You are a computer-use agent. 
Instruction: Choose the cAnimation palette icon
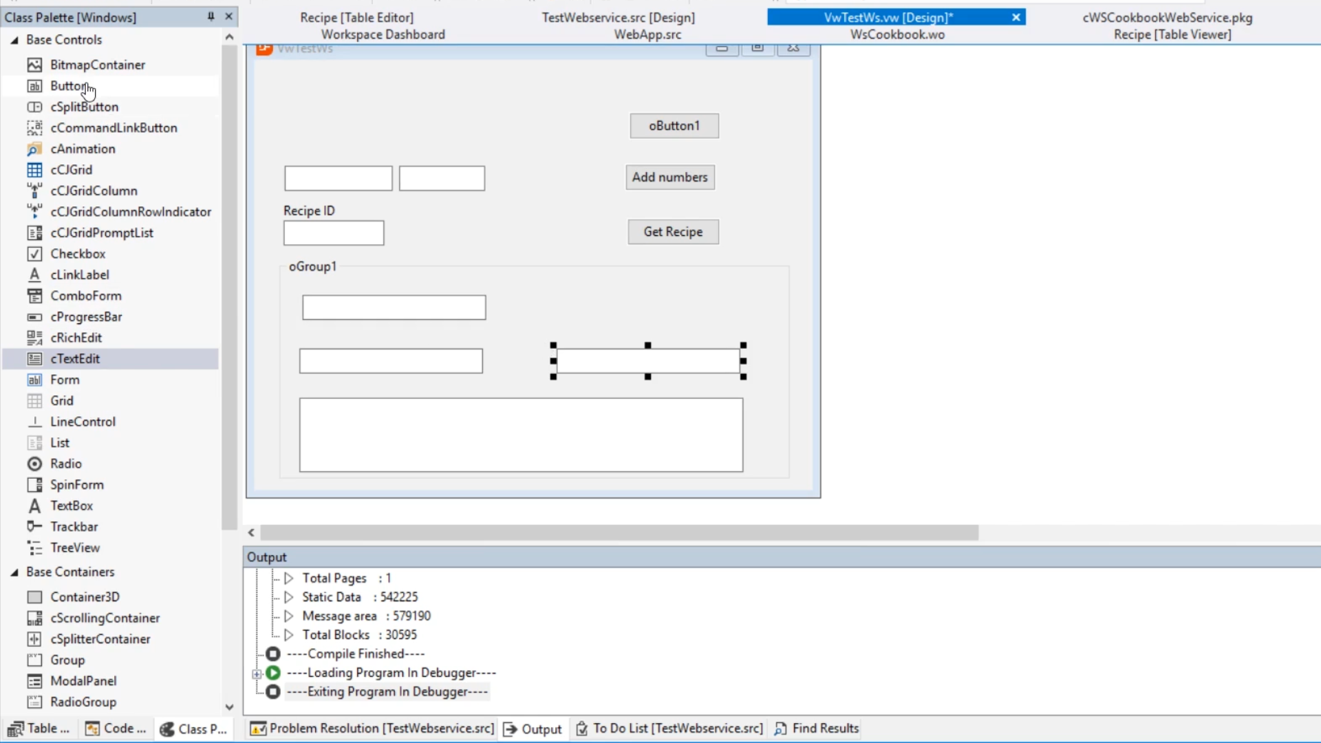coord(34,149)
